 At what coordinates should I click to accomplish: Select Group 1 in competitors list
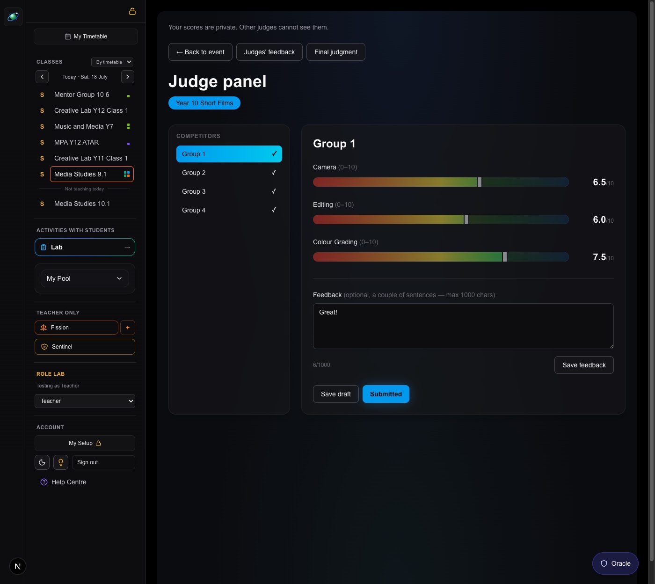tap(229, 154)
